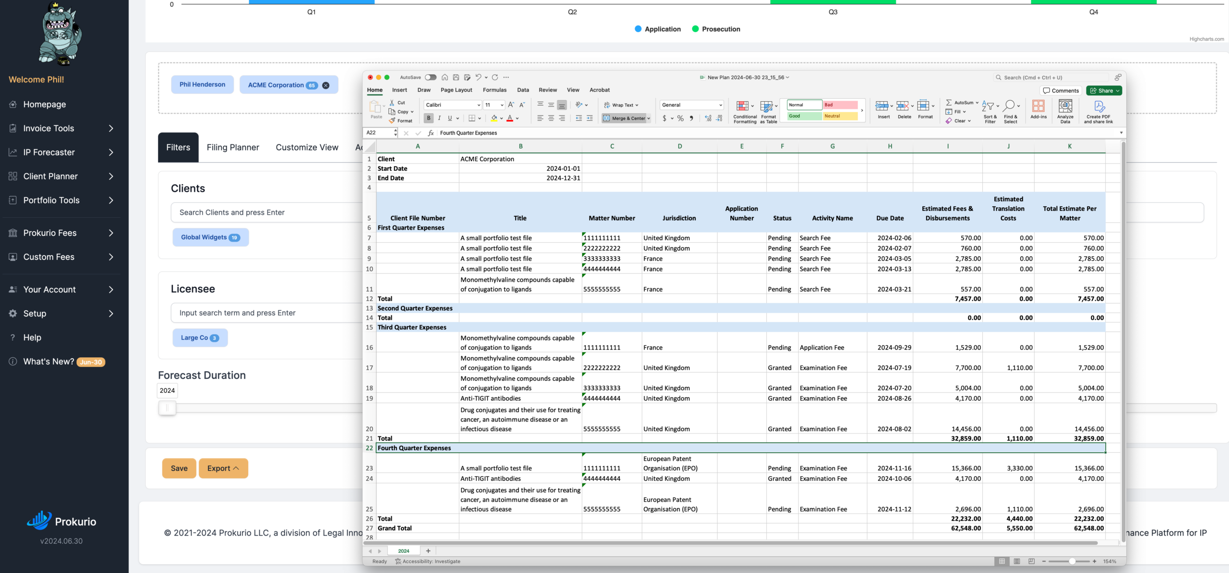Switch to the Filing Planner tab

(x=233, y=147)
